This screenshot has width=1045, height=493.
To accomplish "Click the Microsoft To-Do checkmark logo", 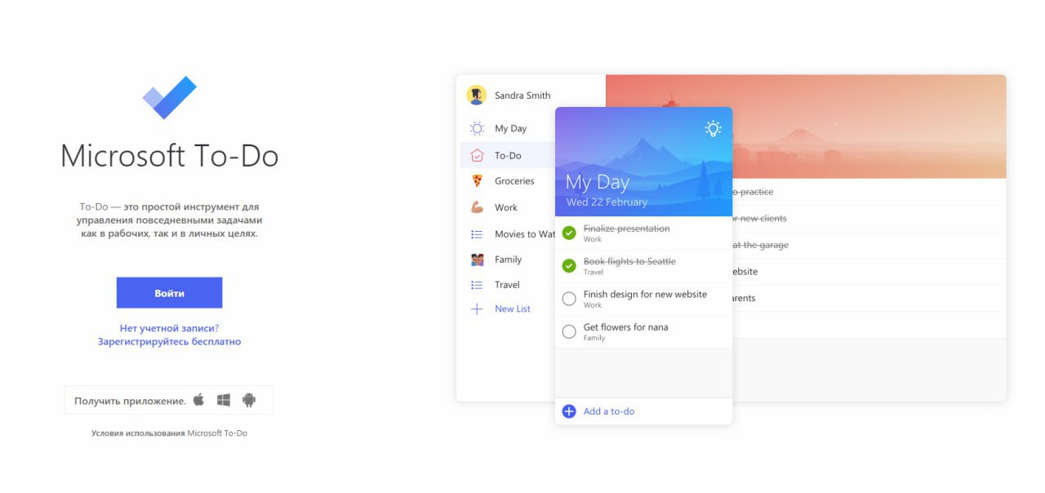I will click(170, 97).
